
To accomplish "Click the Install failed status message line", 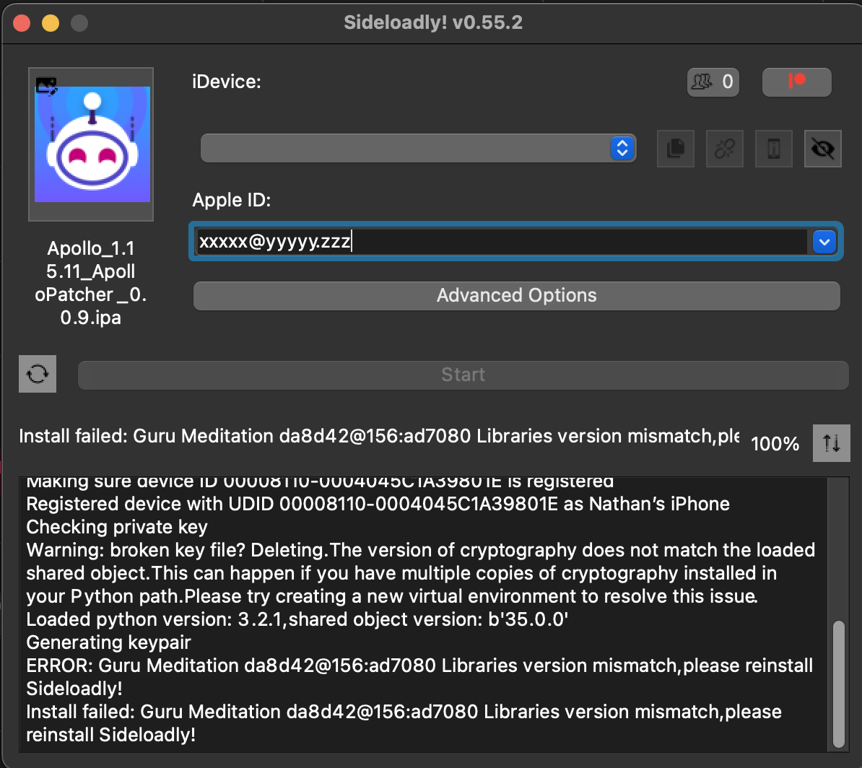I will click(x=379, y=436).
